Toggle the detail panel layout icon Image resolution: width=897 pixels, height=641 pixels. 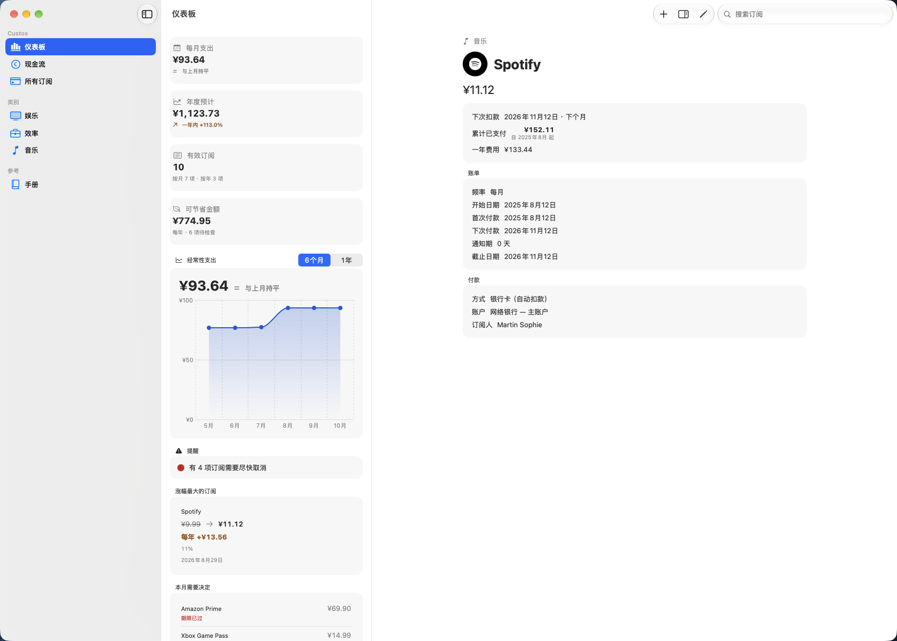click(684, 15)
